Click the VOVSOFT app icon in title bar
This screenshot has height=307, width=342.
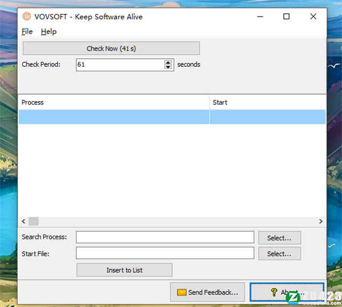tap(27, 17)
